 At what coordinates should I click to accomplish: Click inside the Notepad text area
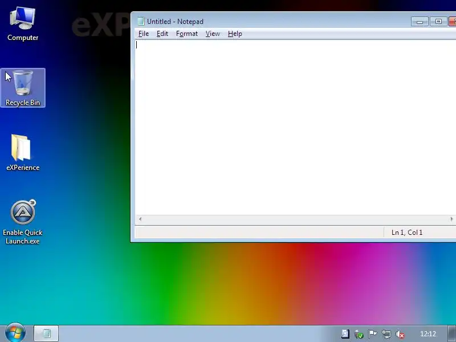pos(295,127)
